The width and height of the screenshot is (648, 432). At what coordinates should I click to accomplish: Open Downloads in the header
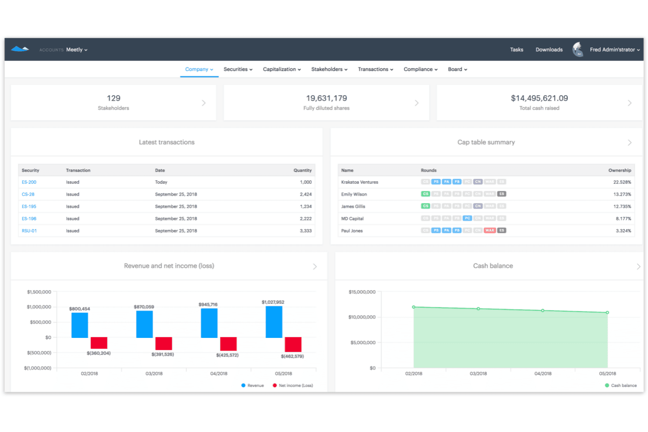[549, 50]
